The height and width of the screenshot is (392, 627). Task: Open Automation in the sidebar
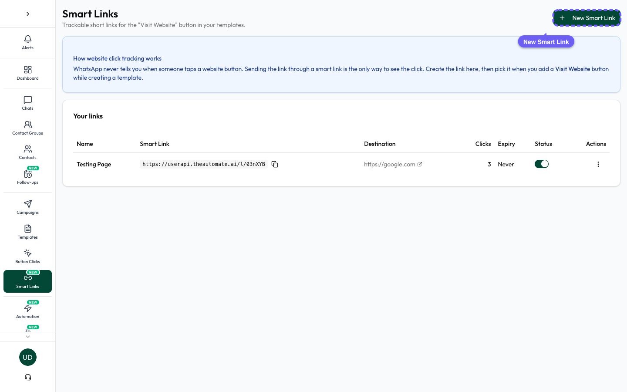pyautogui.click(x=27, y=311)
